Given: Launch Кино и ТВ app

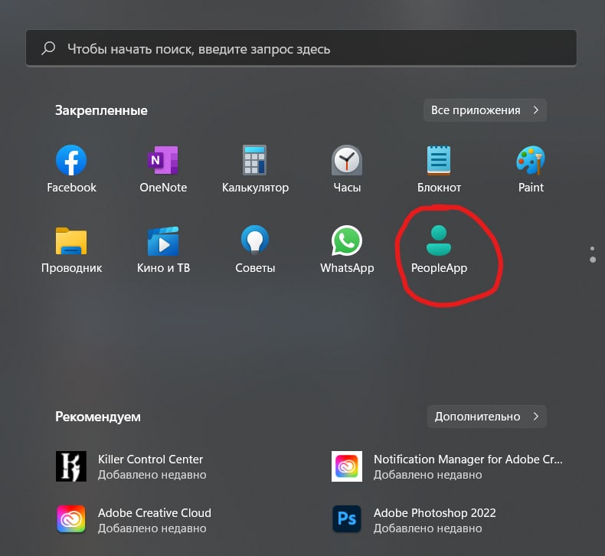Looking at the screenshot, I should pyautogui.click(x=163, y=241).
